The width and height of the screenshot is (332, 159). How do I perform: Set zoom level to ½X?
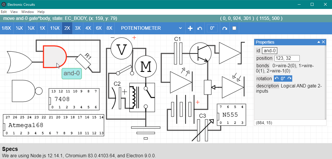click(31, 28)
